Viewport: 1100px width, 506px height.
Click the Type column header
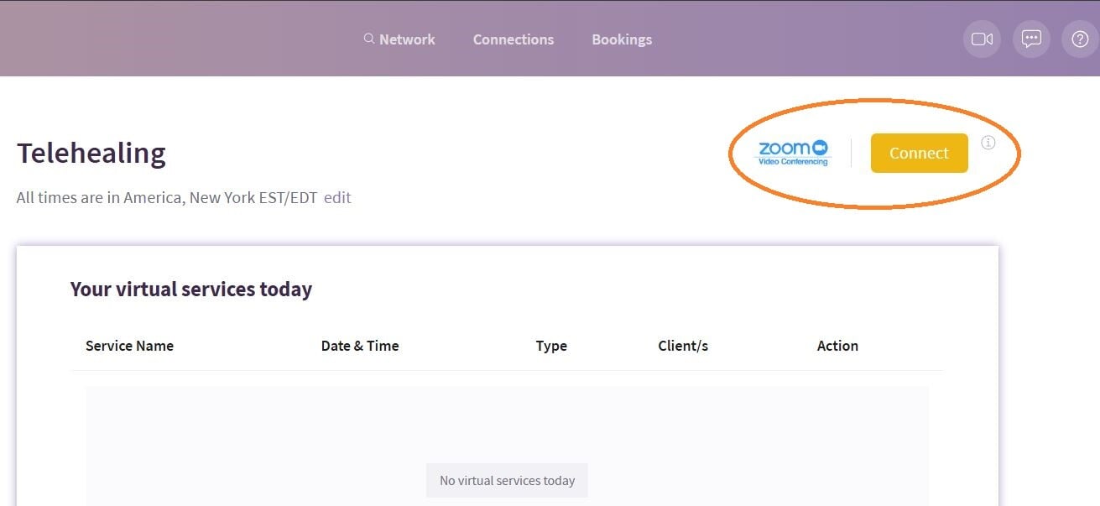coord(551,346)
